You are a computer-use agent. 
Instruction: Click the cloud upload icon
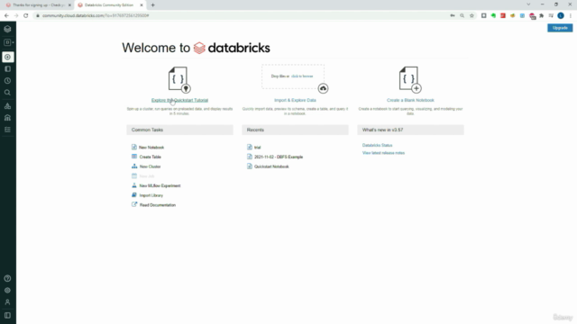coord(323,88)
